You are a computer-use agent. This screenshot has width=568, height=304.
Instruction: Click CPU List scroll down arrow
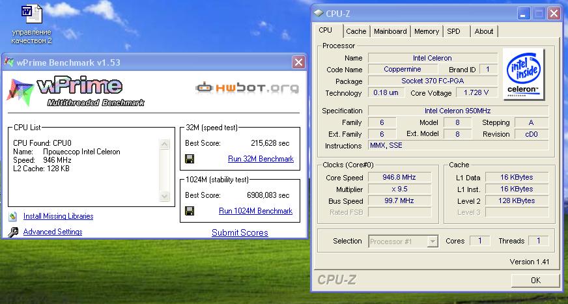164,197
